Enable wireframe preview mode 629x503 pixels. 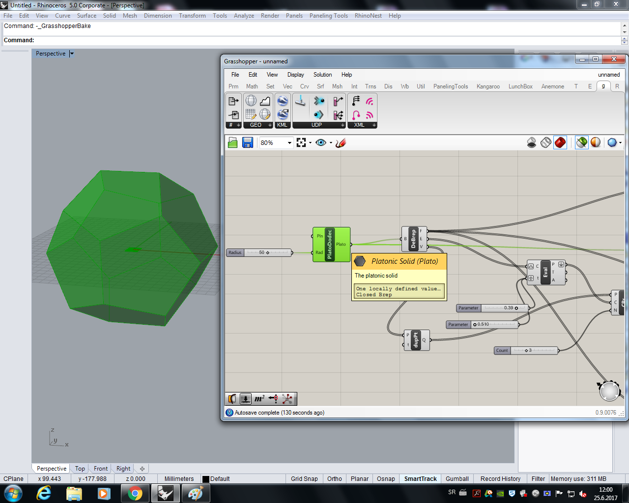pos(546,142)
